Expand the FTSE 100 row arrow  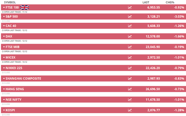pyautogui.click(x=3, y=8)
